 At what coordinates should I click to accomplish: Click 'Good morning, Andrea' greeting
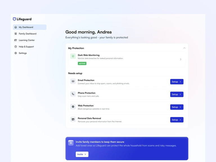tap(89, 32)
